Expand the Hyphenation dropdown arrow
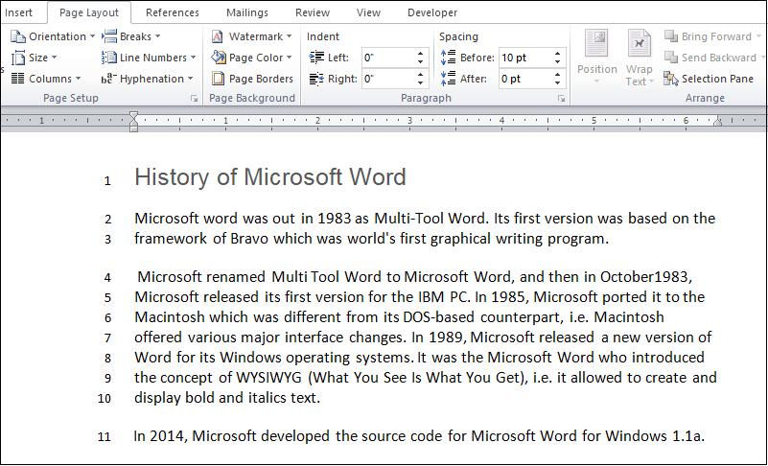The image size is (768, 466). pyautogui.click(x=190, y=79)
